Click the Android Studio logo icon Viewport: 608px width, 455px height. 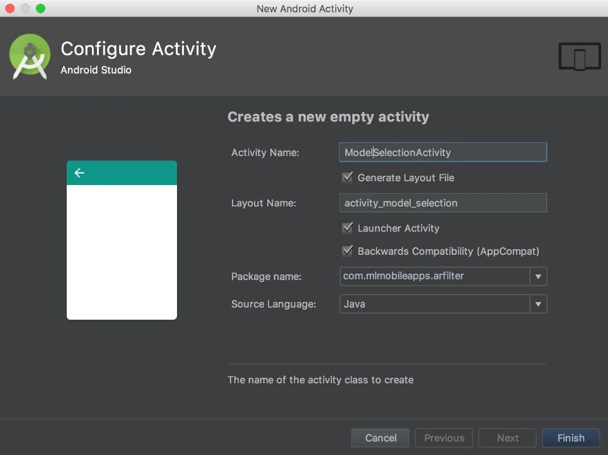30,57
